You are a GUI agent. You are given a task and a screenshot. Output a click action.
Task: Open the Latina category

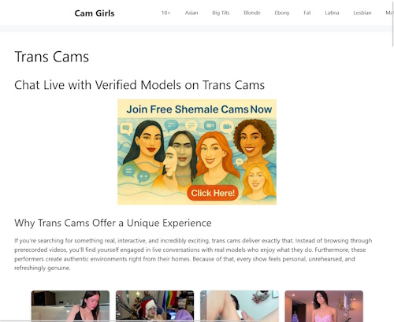[x=332, y=13]
